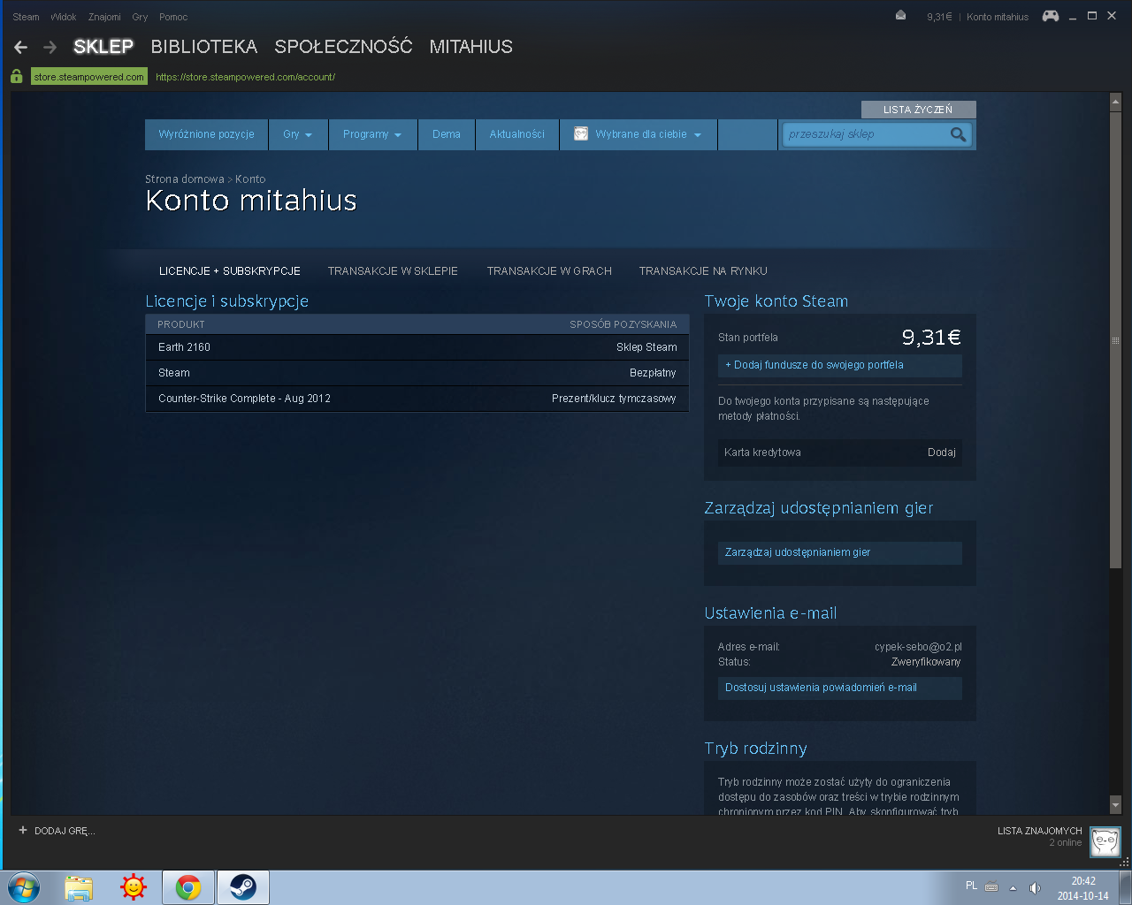Switch to TRANSAKCJE NA RYNKU tab

tap(703, 271)
